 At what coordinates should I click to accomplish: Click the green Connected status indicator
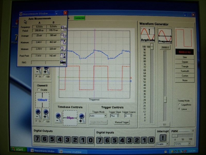tap(79, 18)
